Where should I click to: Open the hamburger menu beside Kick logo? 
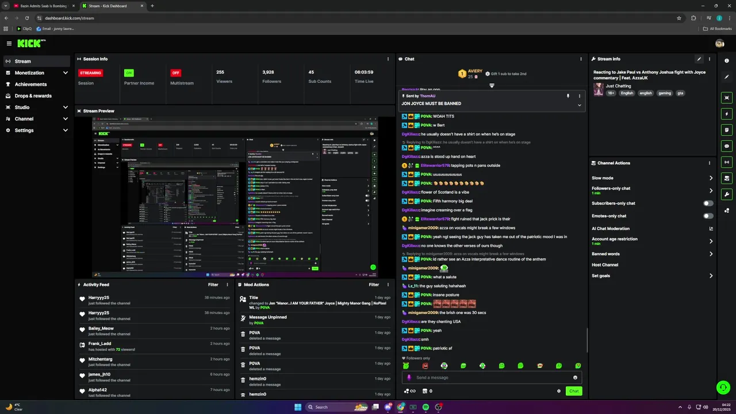9,43
